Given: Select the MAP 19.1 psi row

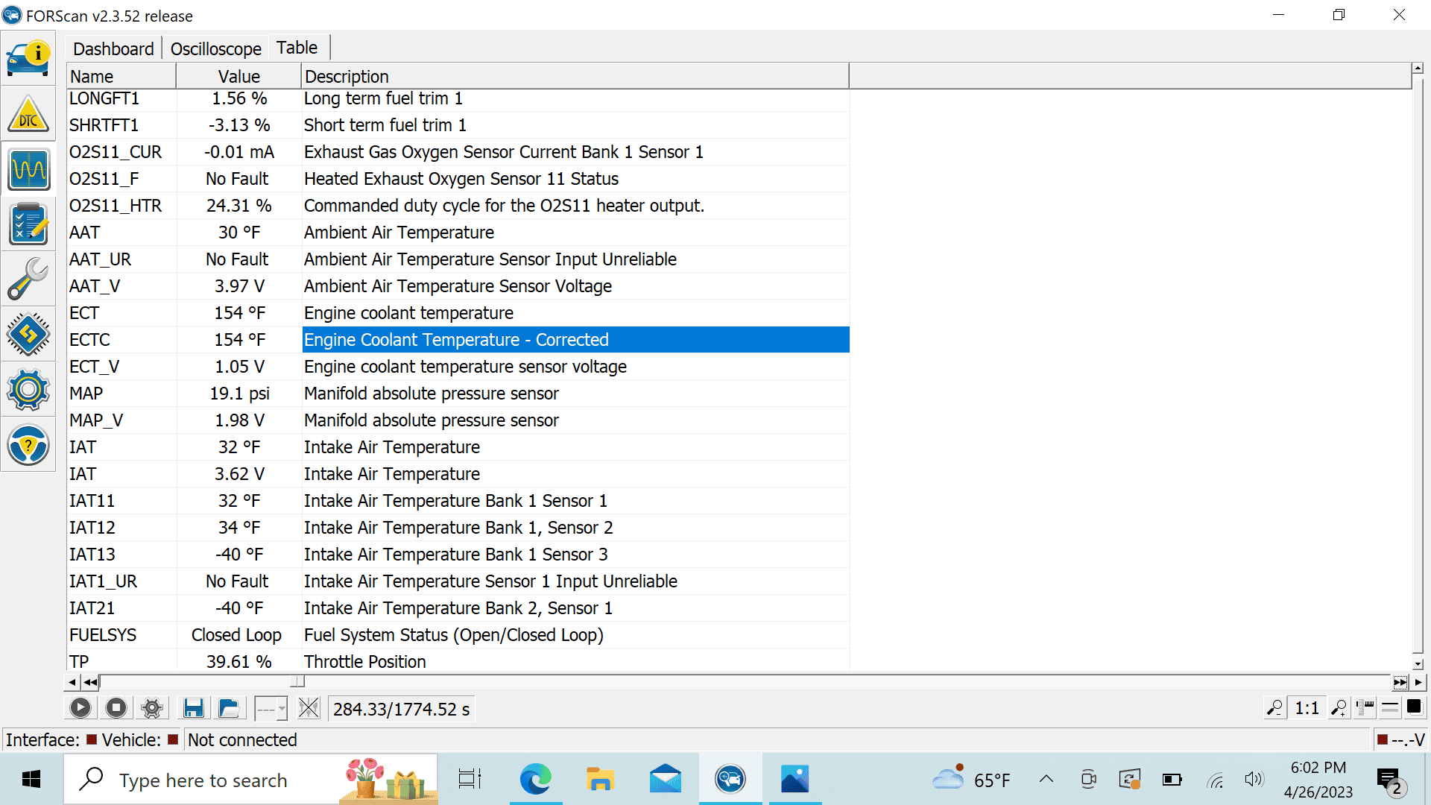Looking at the screenshot, I should [x=458, y=394].
